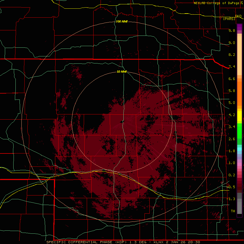Viewport: 244px width, 244px height.
Task: Click the 5.0 legend value
Action: coord(232,103)
